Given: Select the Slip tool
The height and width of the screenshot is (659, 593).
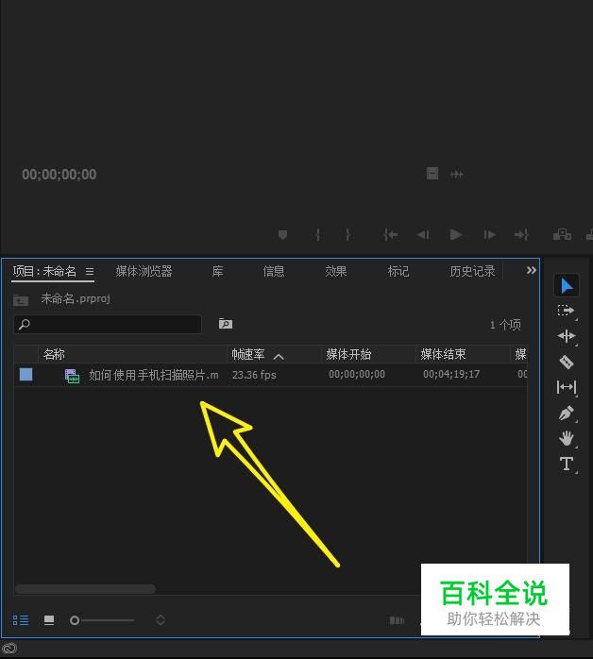Looking at the screenshot, I should coord(567,387).
